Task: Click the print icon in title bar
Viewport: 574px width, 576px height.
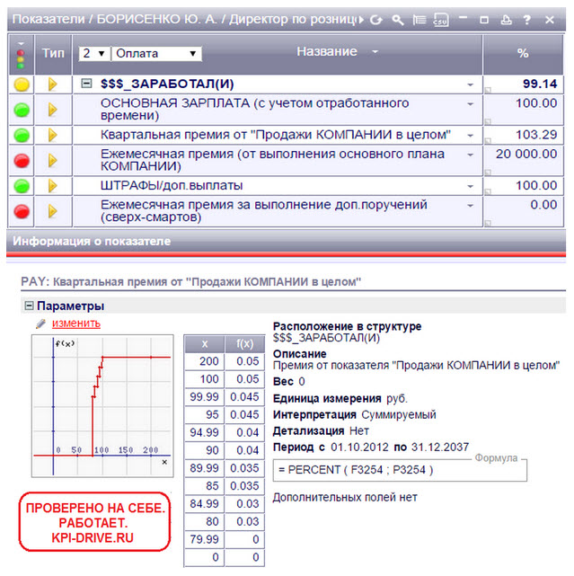Action: pyautogui.click(x=506, y=20)
